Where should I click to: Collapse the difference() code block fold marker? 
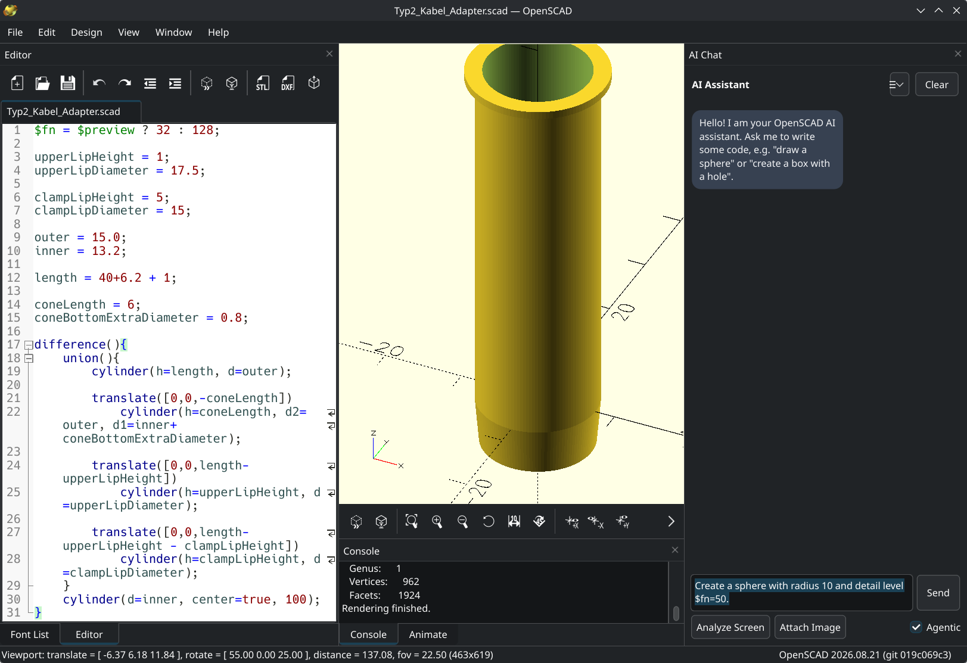pyautogui.click(x=29, y=345)
